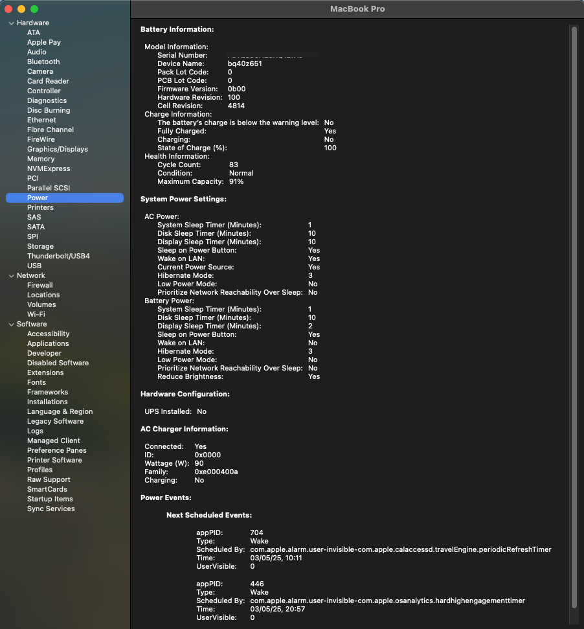Open Frameworks information
584x629 pixels.
[48, 392]
